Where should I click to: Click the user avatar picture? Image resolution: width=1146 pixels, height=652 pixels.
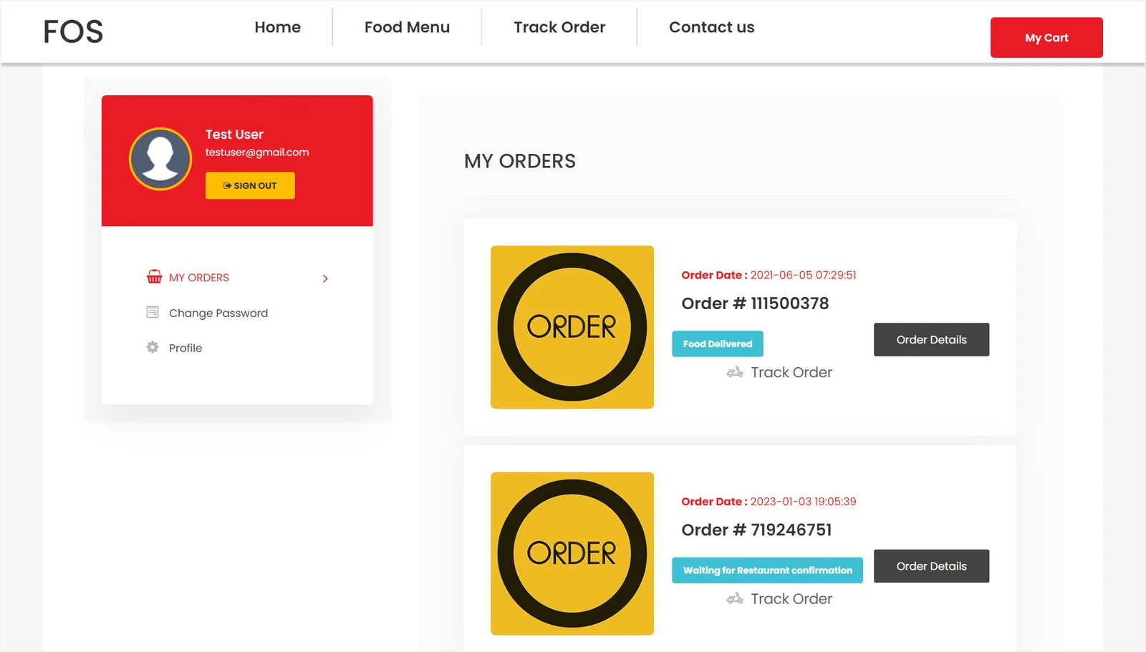coord(160,159)
